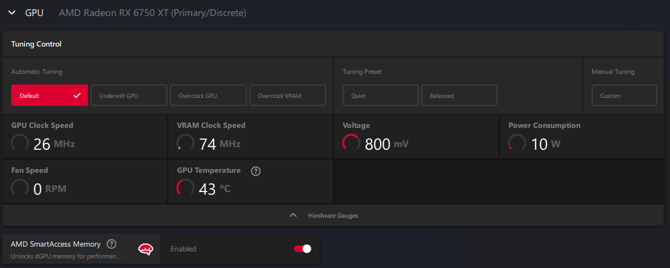Click the Power Consumption gauge dial
This screenshot has height=268, width=670.
[x=517, y=142]
